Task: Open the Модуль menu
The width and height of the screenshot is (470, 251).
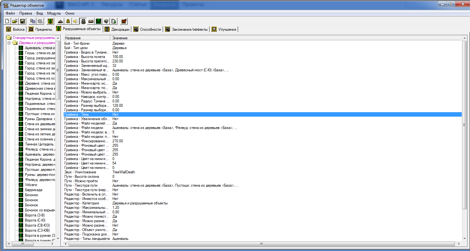Action: [54, 13]
